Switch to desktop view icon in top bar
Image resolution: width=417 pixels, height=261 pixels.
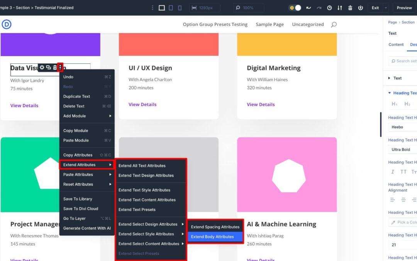162,8
